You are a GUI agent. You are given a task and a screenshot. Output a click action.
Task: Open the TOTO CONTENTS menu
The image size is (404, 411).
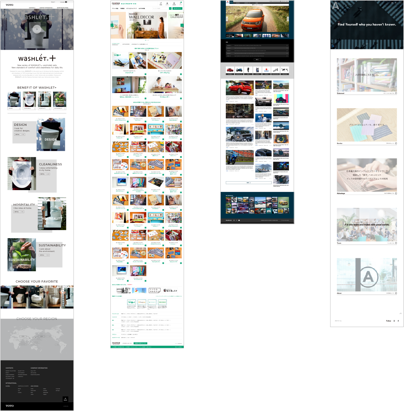pos(32,8)
